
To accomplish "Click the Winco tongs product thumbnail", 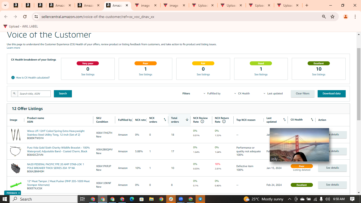I will tap(16, 135).
